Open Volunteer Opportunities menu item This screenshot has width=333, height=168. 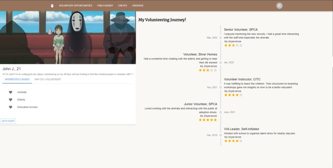pos(76,5)
